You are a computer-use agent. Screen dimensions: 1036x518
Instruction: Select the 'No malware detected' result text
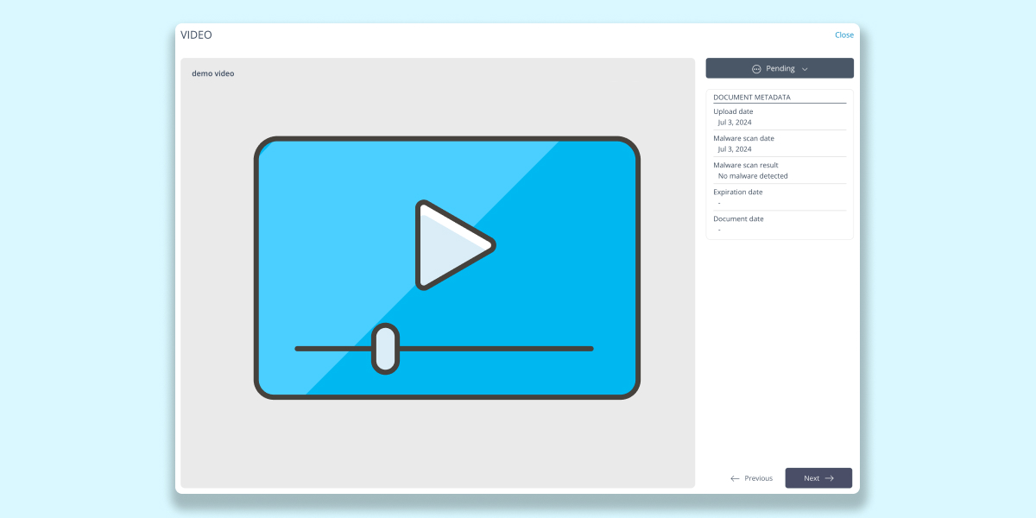click(x=753, y=176)
